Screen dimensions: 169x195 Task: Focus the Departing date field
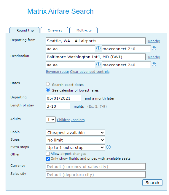tap(63, 98)
